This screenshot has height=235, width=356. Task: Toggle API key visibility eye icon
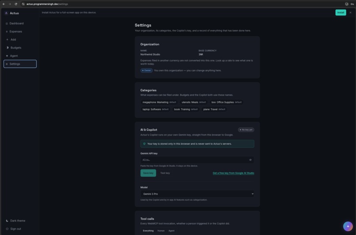tap(250, 160)
